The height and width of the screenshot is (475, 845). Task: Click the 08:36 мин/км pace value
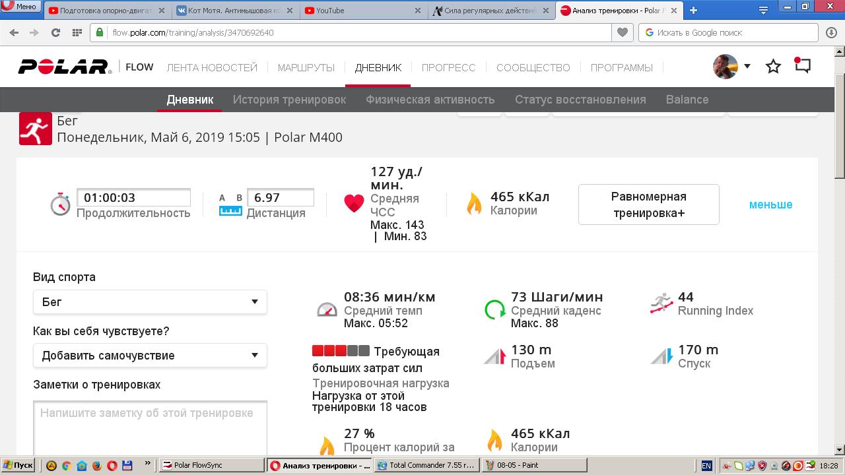pyautogui.click(x=389, y=297)
